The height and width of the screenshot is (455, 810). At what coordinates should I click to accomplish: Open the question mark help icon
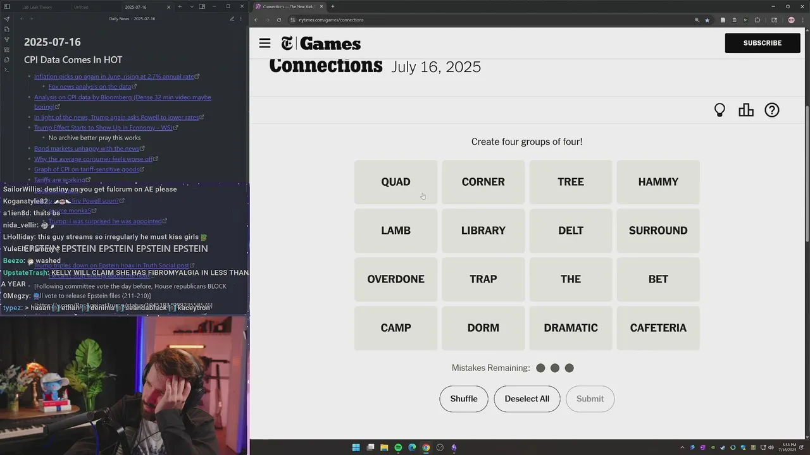tap(772, 110)
